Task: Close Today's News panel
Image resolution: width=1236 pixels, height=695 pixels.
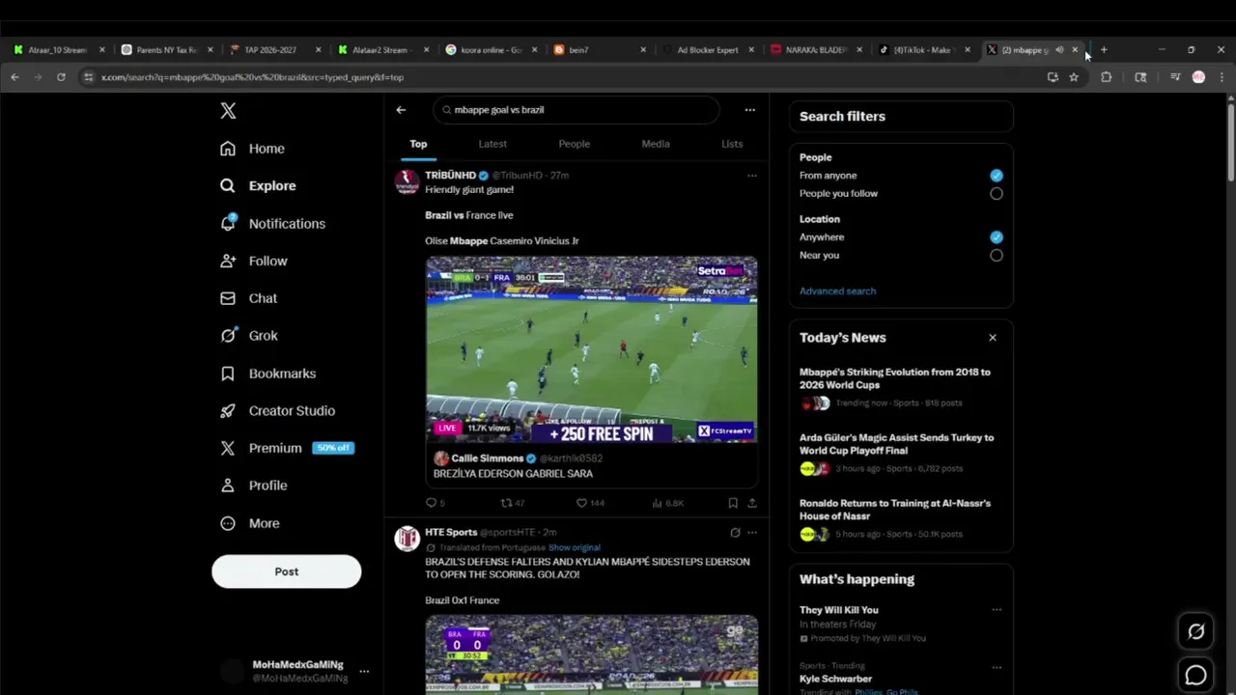Action: click(x=992, y=338)
